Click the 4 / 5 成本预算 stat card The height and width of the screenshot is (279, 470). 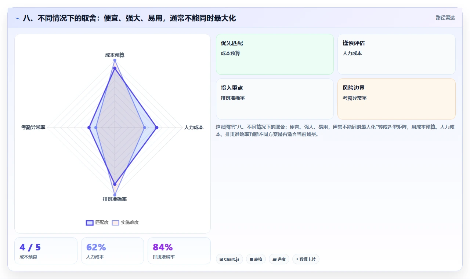(x=46, y=251)
